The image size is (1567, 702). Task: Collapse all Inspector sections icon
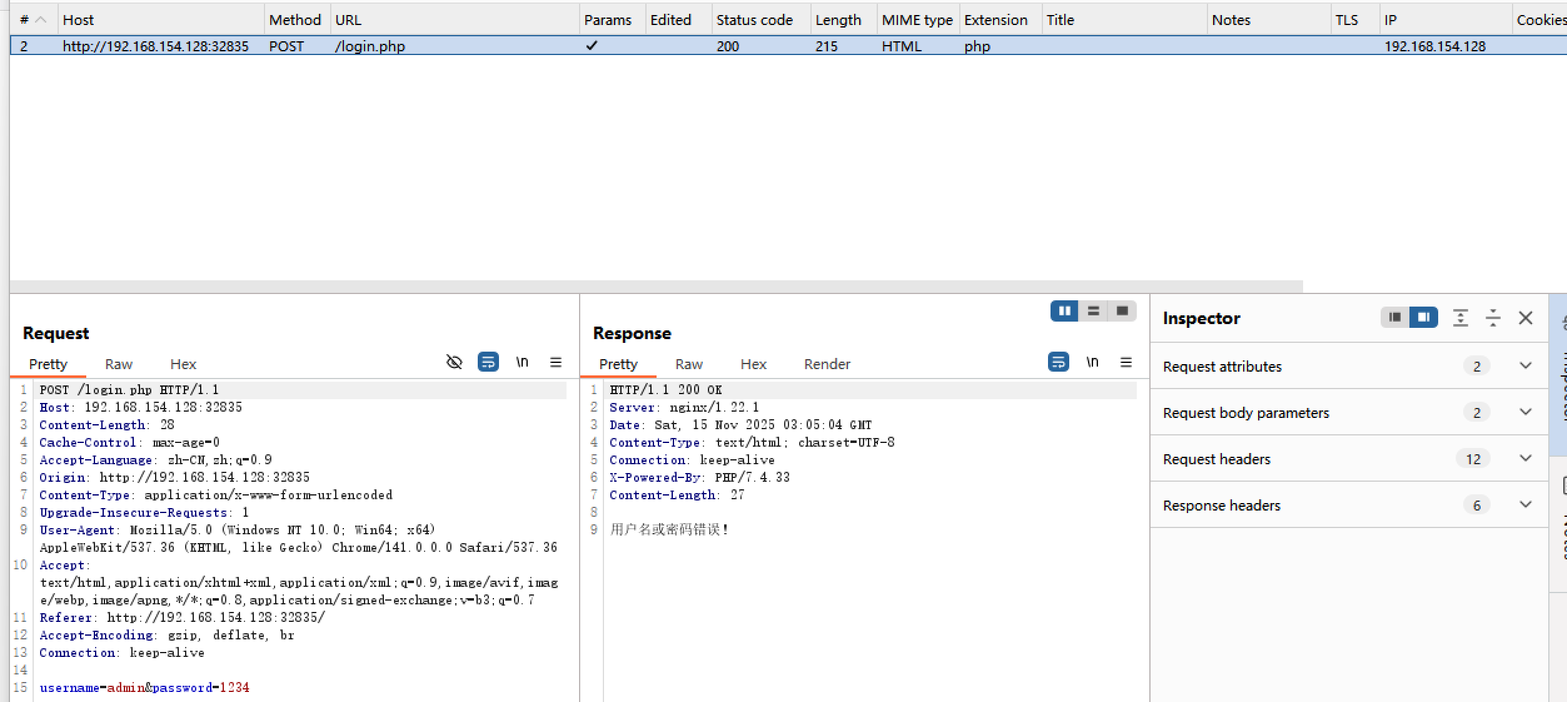click(x=1493, y=318)
